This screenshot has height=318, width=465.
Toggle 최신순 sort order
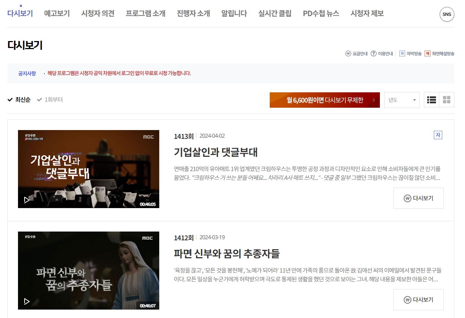[x=18, y=99]
